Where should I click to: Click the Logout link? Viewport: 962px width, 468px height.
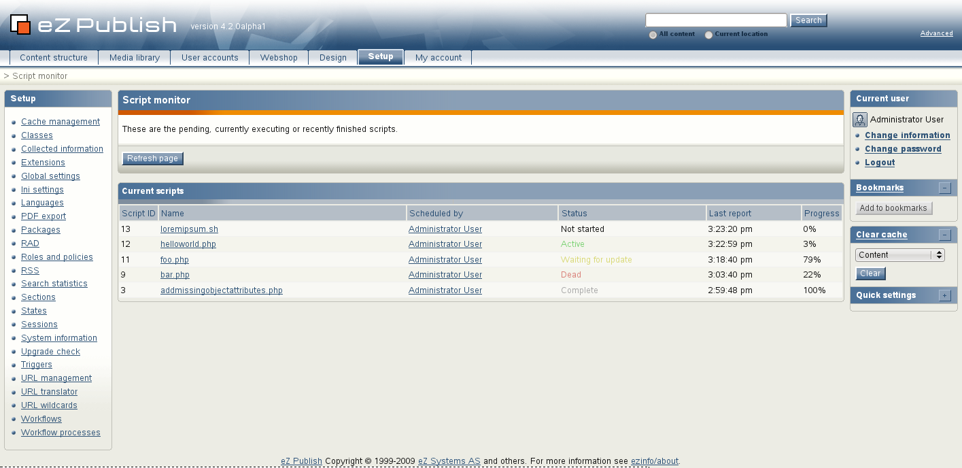pos(880,163)
